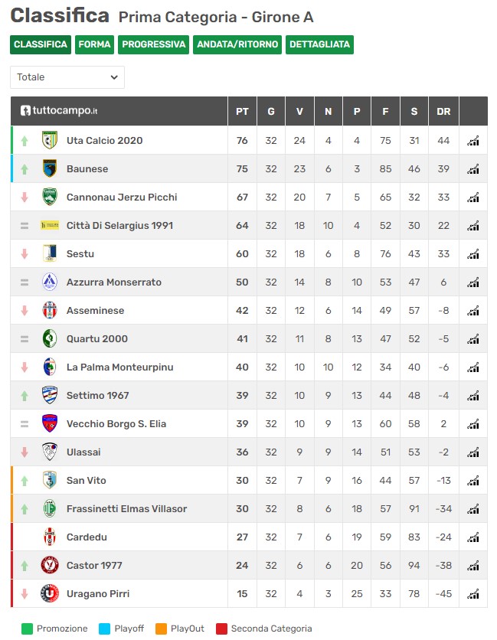Click the tuttocampo.it logo in table header
Viewport: 497px width, 640px height.
(59, 110)
